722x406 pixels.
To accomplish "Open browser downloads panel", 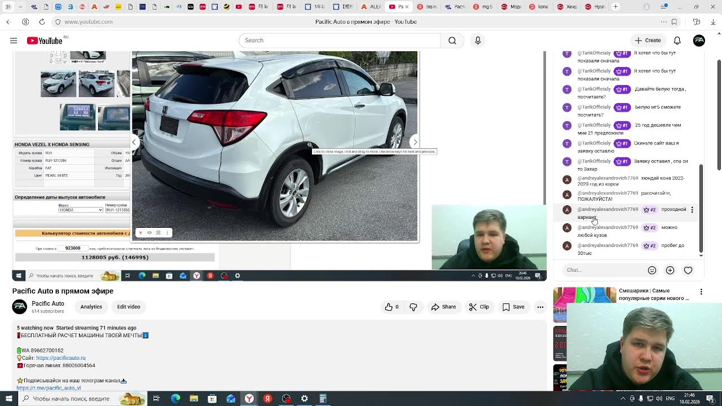I will (713, 22).
